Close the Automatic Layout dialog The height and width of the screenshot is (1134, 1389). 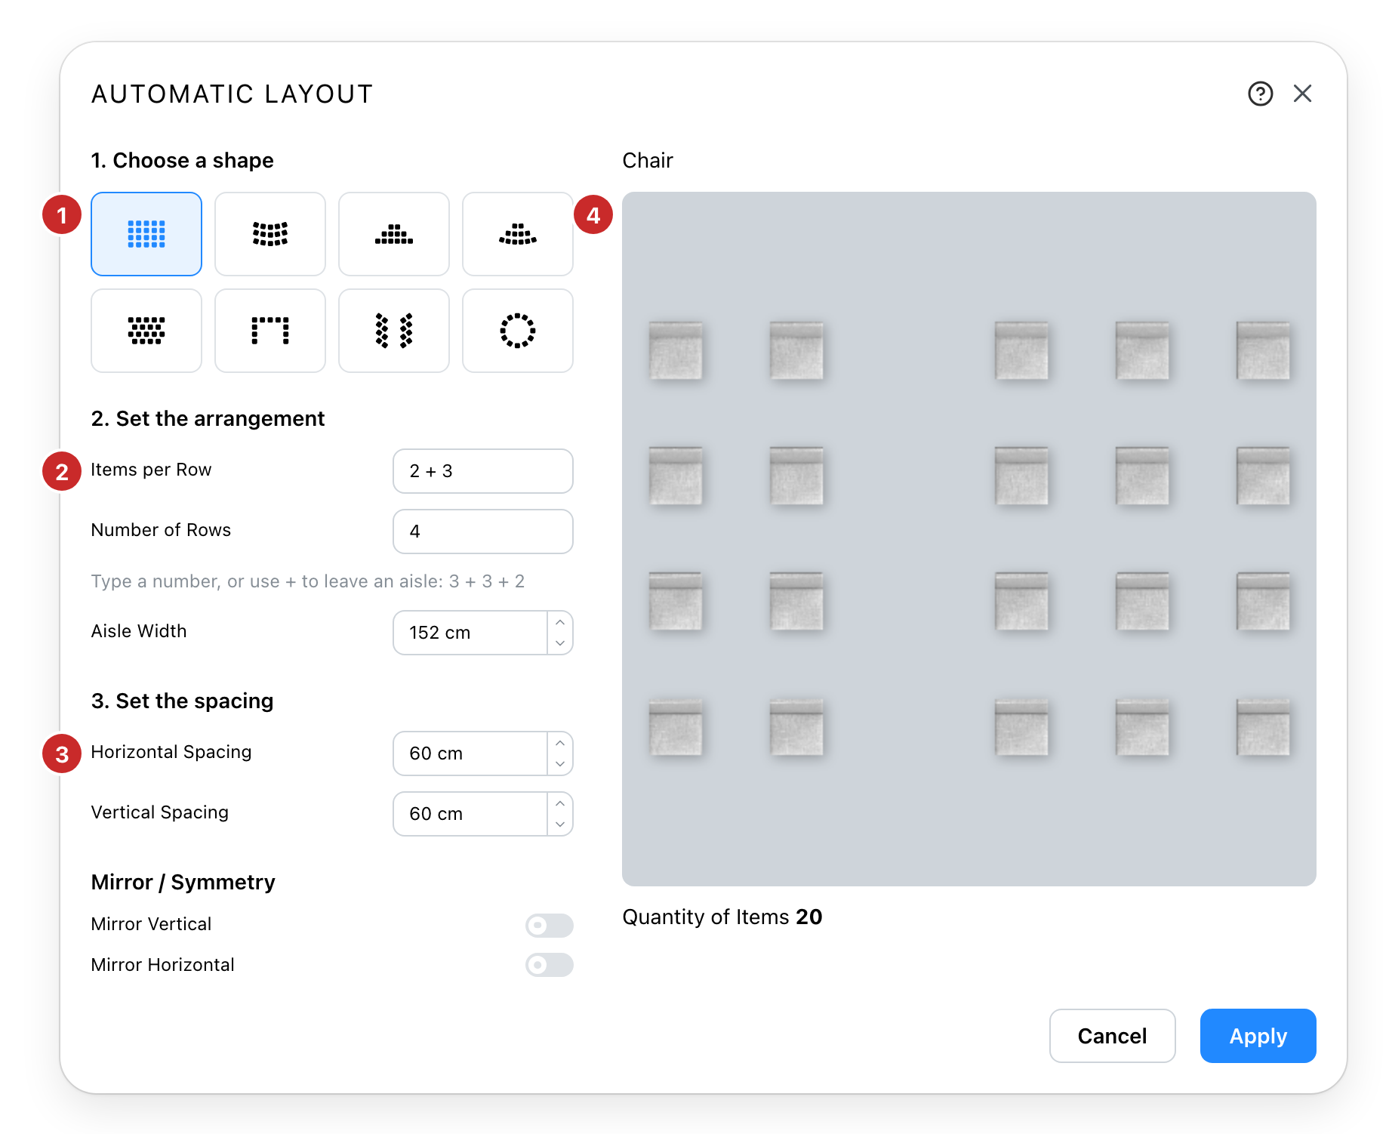pos(1302,94)
